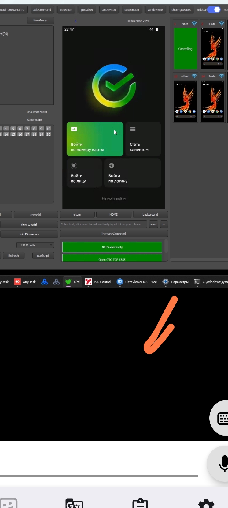Click the useScript button
Viewport: 228px width, 508px height.
click(43, 255)
